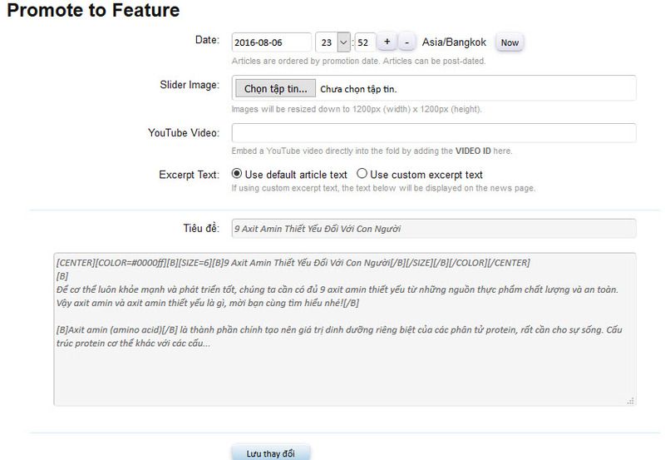Click the Excerpt Text label
Screen dimensions: 665x460
[x=189, y=175]
